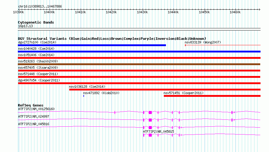This screenshot has width=269, height=152.
Task: Open the ATF7IP2|NR_045816 transcript label
Action: click(x=34, y=124)
